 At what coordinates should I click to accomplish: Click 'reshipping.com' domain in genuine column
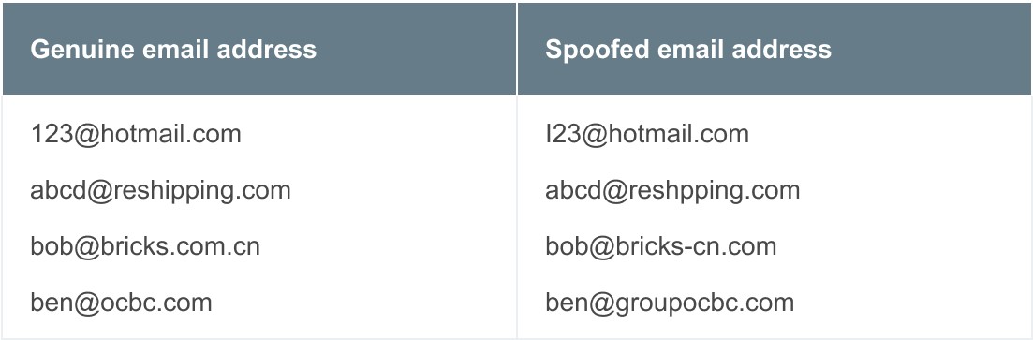click(198, 190)
